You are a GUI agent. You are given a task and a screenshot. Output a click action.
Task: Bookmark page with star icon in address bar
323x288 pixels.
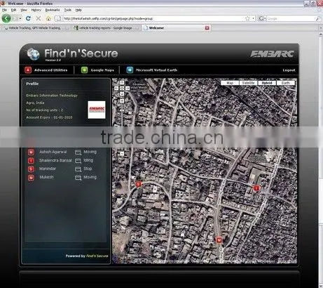pos(247,18)
